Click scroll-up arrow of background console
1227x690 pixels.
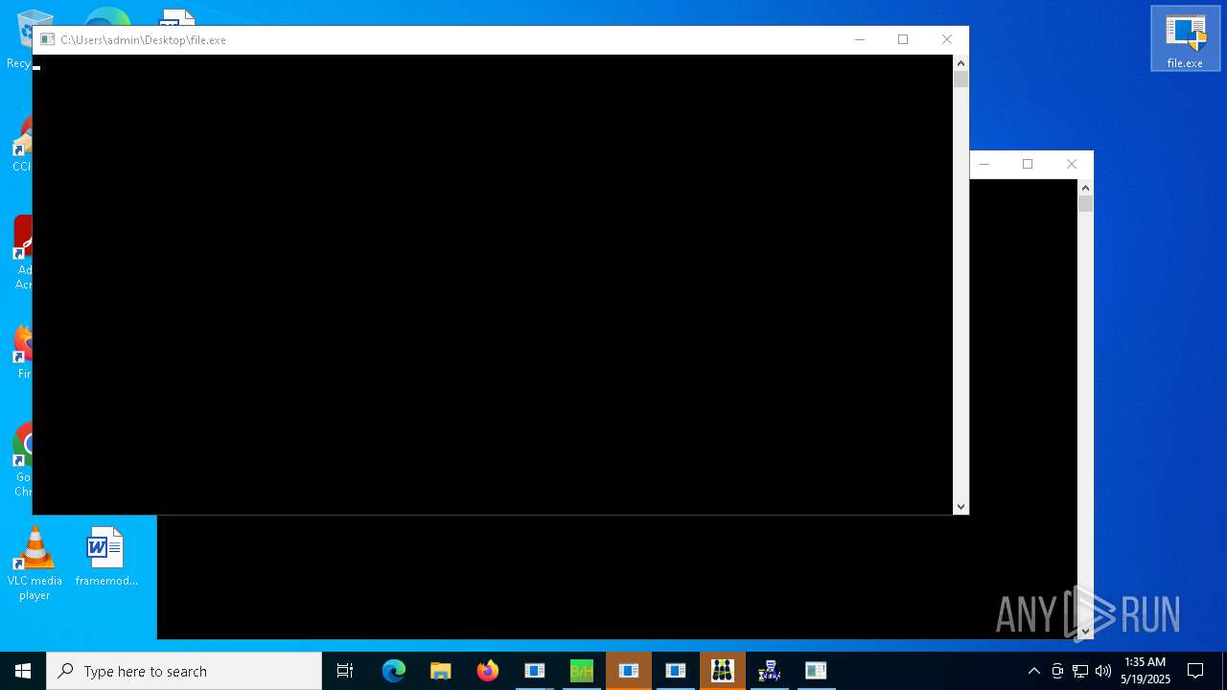(x=1086, y=187)
